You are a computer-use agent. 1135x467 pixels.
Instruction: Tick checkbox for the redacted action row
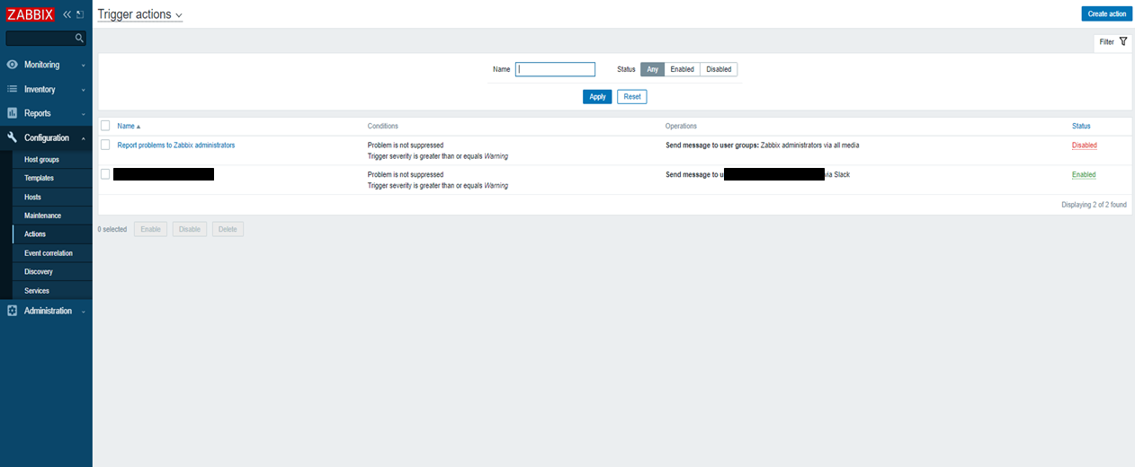[105, 174]
